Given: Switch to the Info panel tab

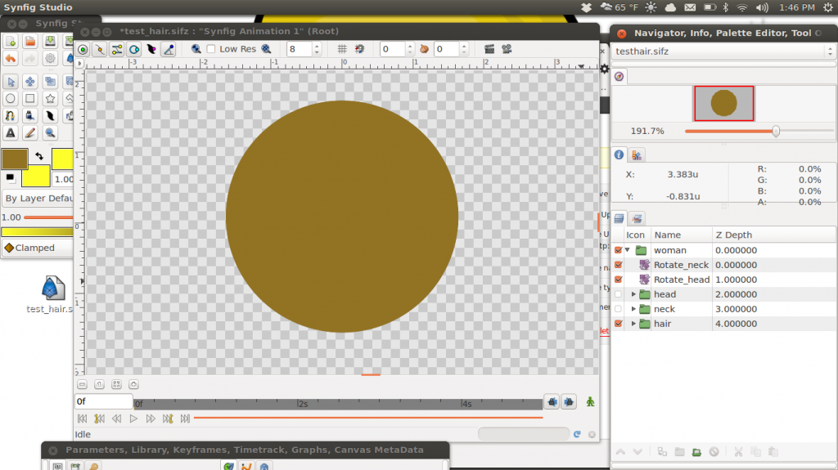Looking at the screenshot, I should coord(619,154).
